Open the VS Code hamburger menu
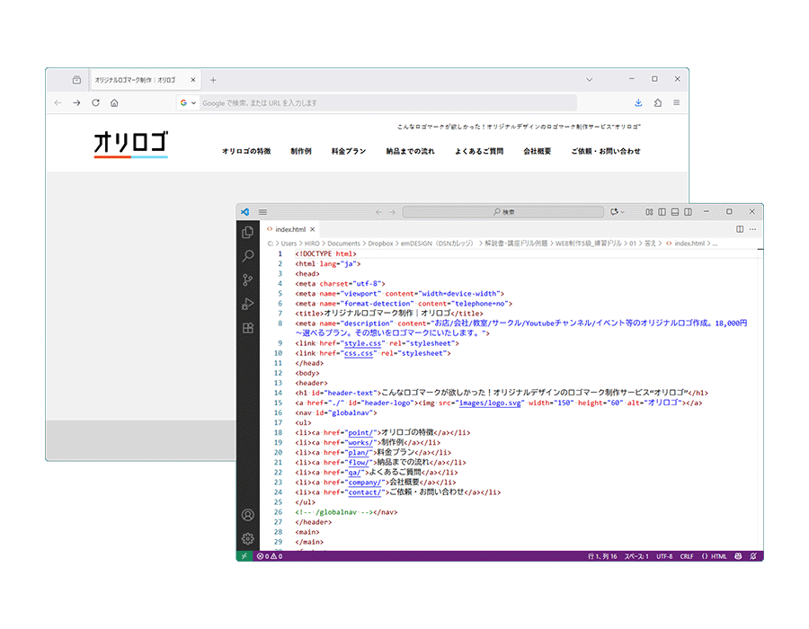The height and width of the screenshot is (629, 809). 262,212
